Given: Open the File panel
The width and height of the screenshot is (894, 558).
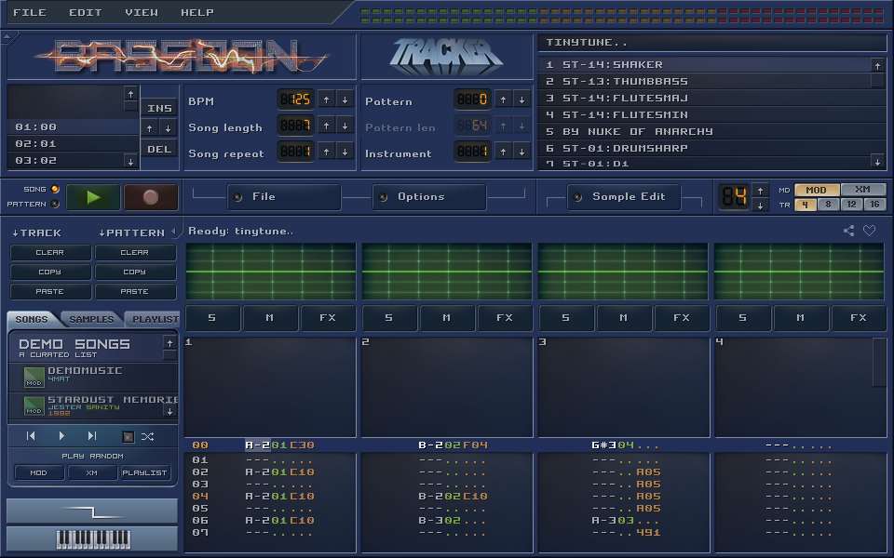Looking at the screenshot, I should coord(284,197).
